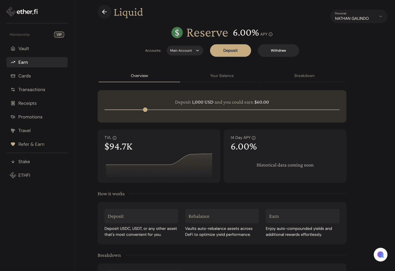Click the back arrow next to Liquid
Viewport: 395px width, 271px height.
pyautogui.click(x=104, y=12)
